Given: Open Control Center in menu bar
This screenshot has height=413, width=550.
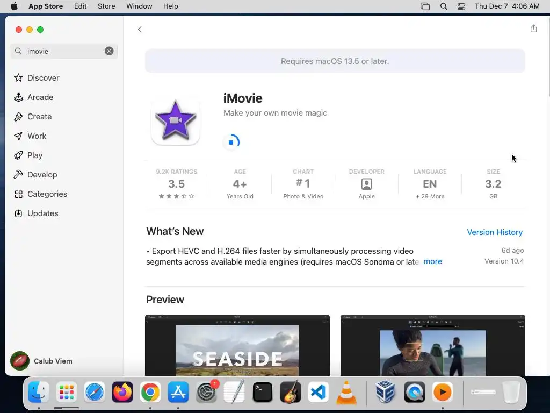Looking at the screenshot, I should pyautogui.click(x=461, y=6).
